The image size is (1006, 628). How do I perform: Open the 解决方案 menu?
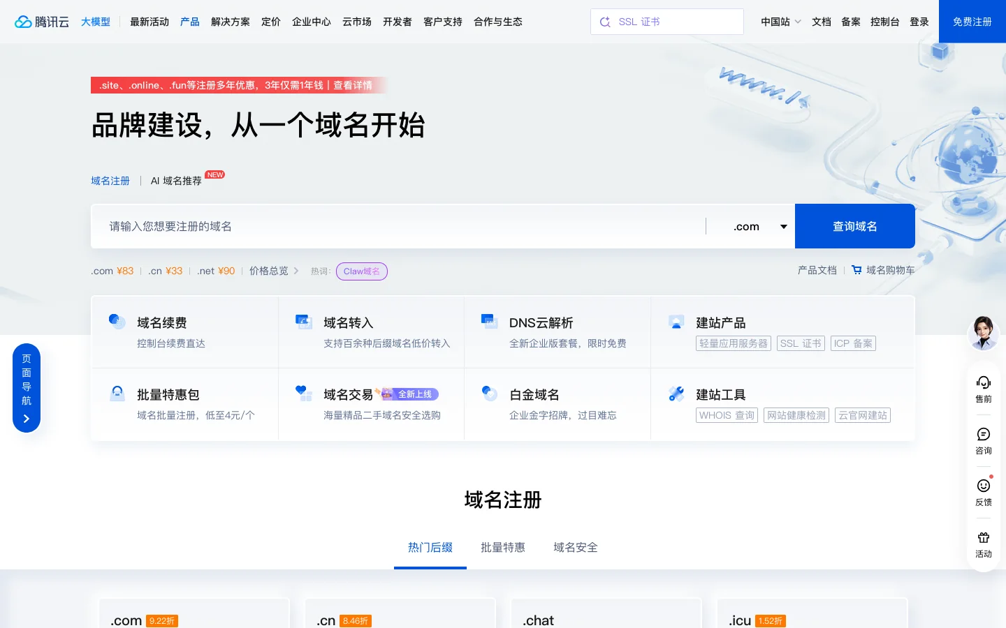click(231, 22)
